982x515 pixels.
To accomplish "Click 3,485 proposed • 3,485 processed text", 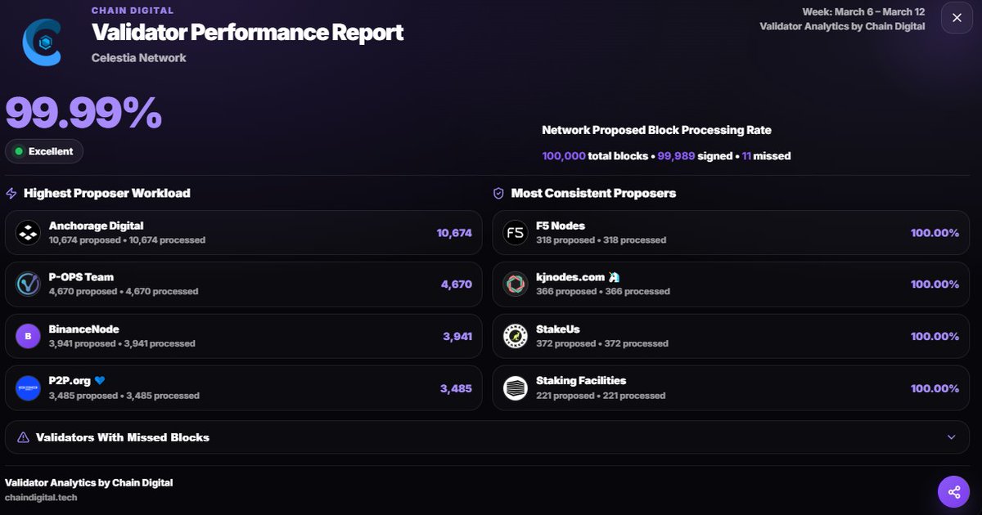I will (x=124, y=396).
